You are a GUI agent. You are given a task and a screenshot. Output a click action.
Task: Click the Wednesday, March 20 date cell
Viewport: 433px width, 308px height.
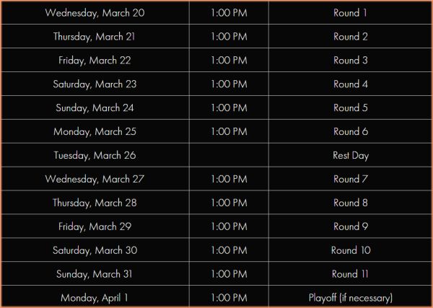[95, 13]
